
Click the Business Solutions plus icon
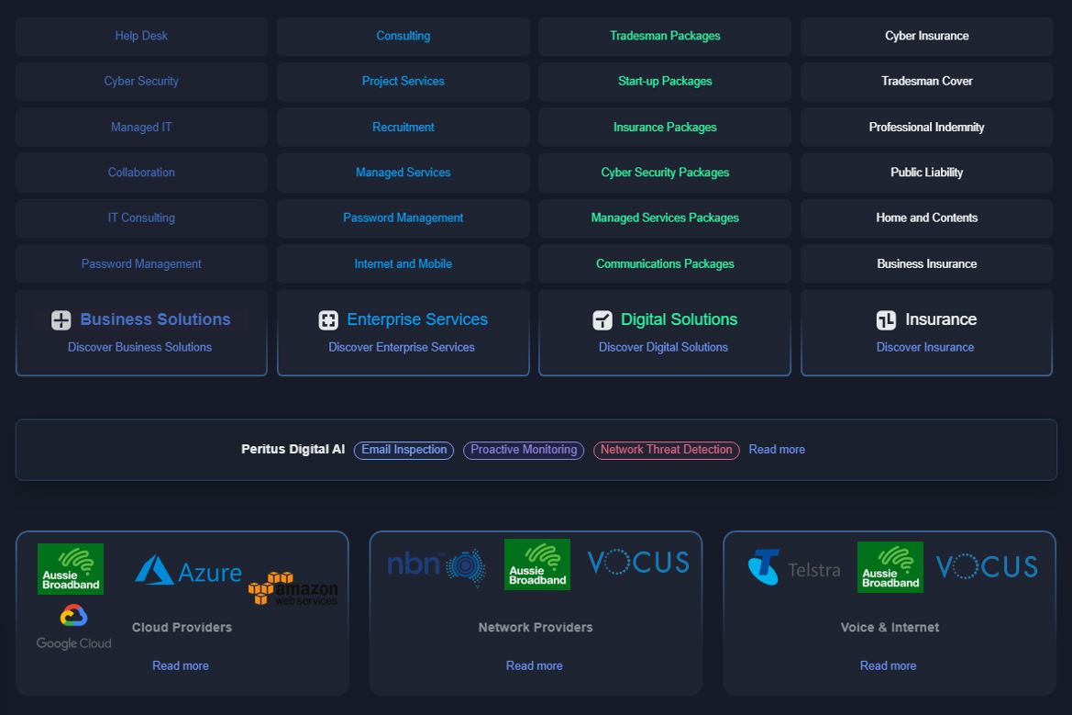coord(61,319)
